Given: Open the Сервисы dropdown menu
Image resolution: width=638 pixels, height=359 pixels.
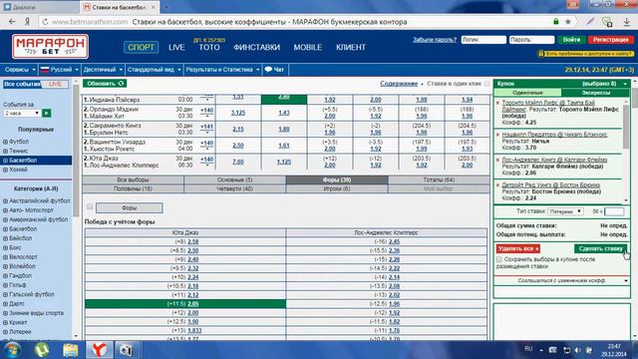Looking at the screenshot, I should click(x=20, y=70).
